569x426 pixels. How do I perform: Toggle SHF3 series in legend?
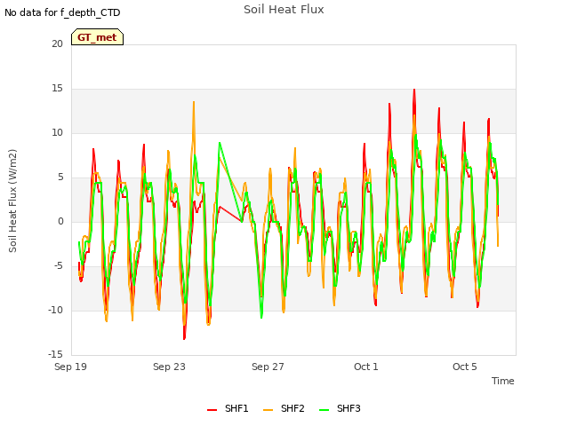click(340, 408)
